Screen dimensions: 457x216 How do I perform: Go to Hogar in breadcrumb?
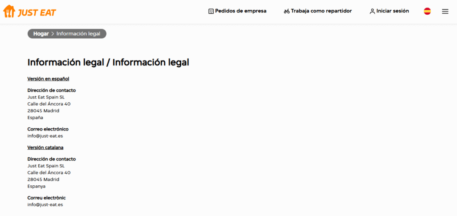click(41, 34)
